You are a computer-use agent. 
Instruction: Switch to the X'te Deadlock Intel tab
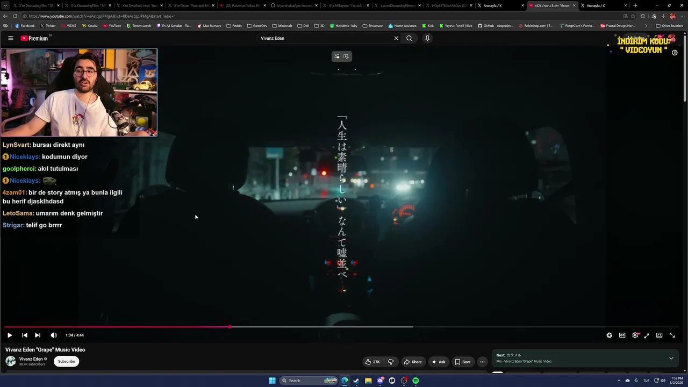pyautogui.click(x=139, y=5)
